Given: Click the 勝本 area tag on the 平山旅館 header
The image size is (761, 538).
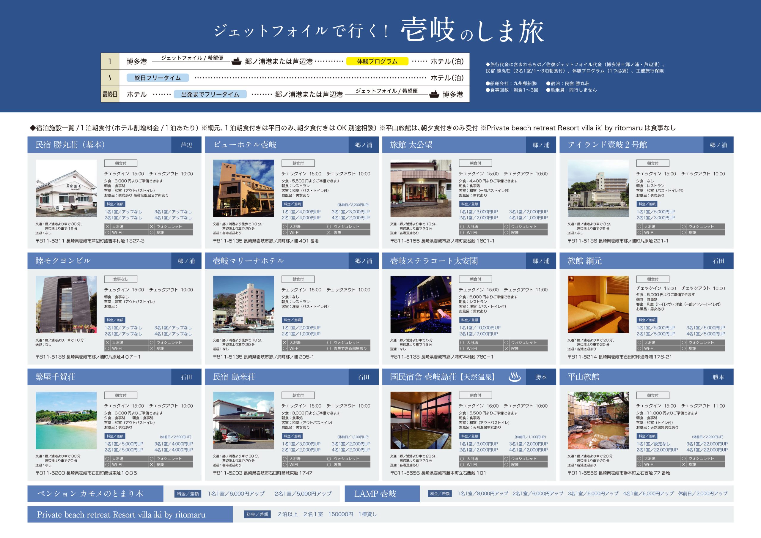Looking at the screenshot, I should [x=718, y=377].
